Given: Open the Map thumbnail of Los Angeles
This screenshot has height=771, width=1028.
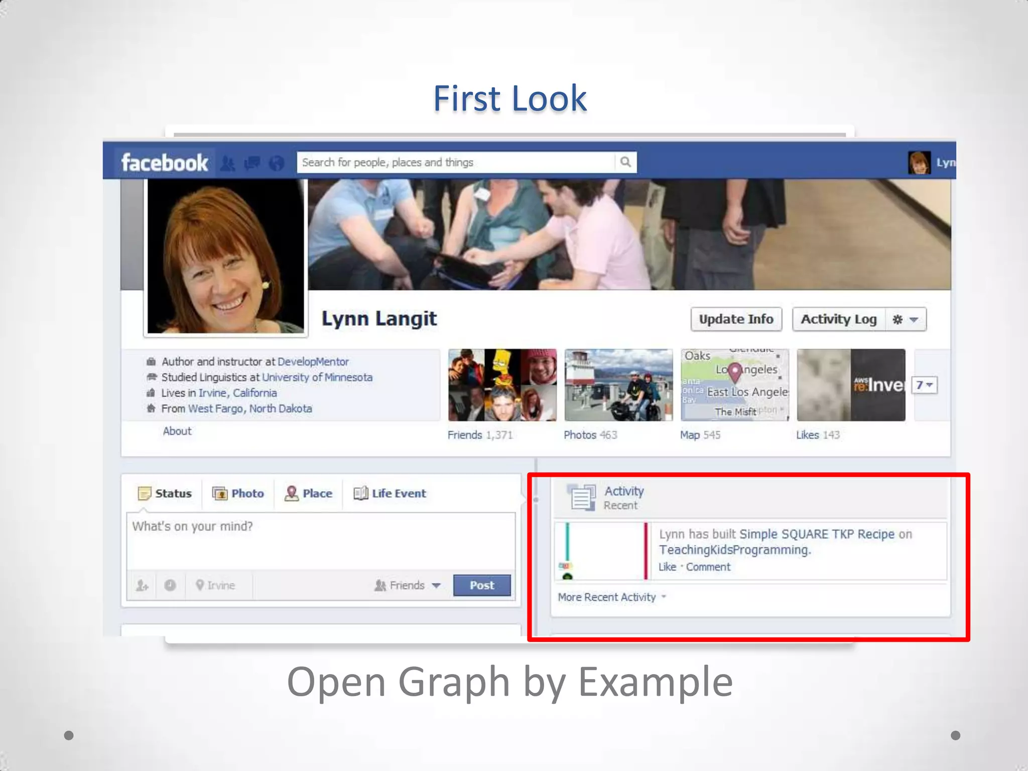Looking at the screenshot, I should tap(734, 385).
